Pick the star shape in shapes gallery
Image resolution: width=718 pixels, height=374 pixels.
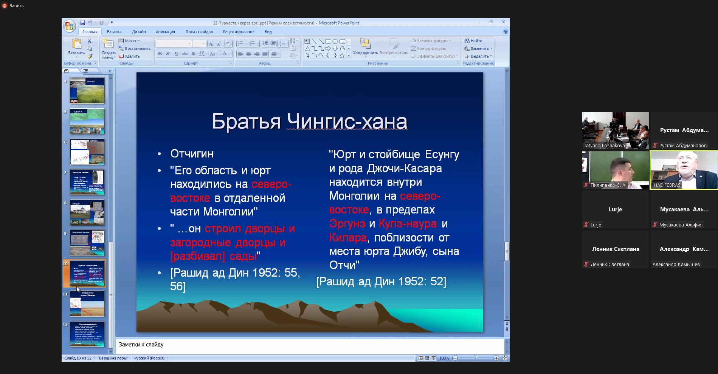click(342, 56)
